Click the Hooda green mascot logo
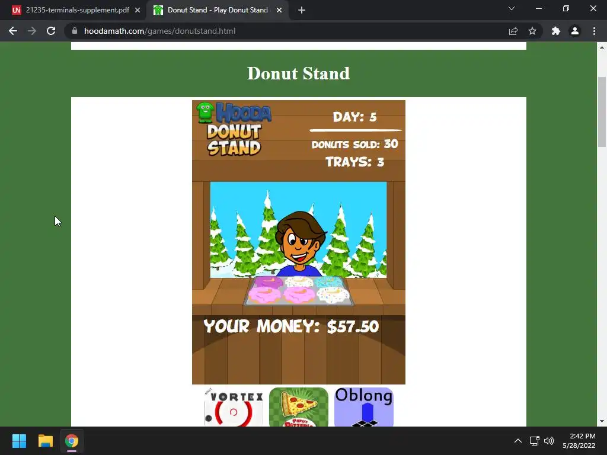 click(x=205, y=112)
